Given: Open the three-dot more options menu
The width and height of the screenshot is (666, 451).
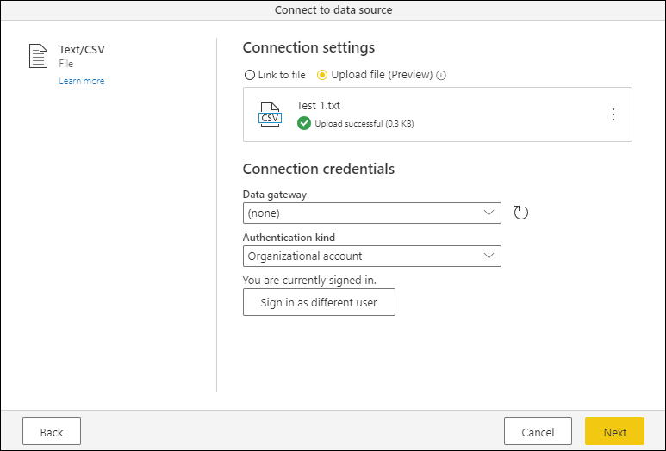Looking at the screenshot, I should pos(613,114).
